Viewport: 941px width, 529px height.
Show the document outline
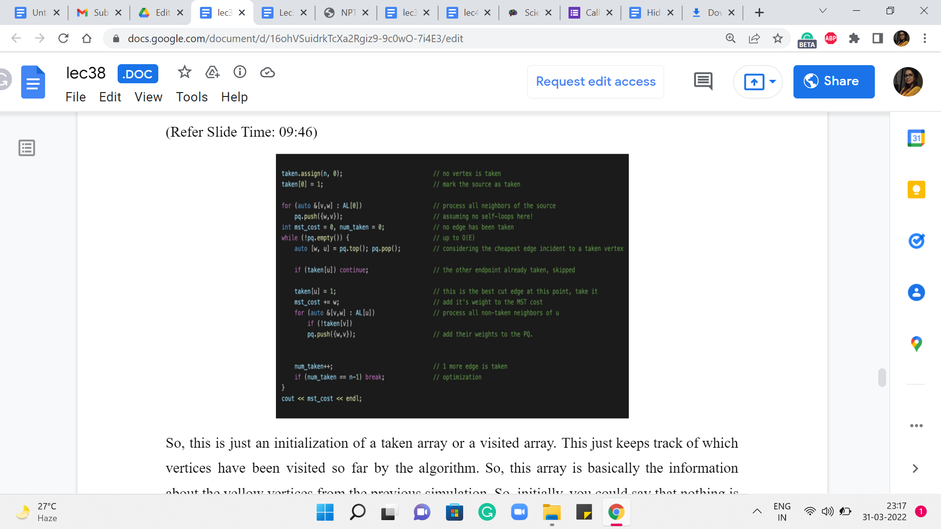26,147
